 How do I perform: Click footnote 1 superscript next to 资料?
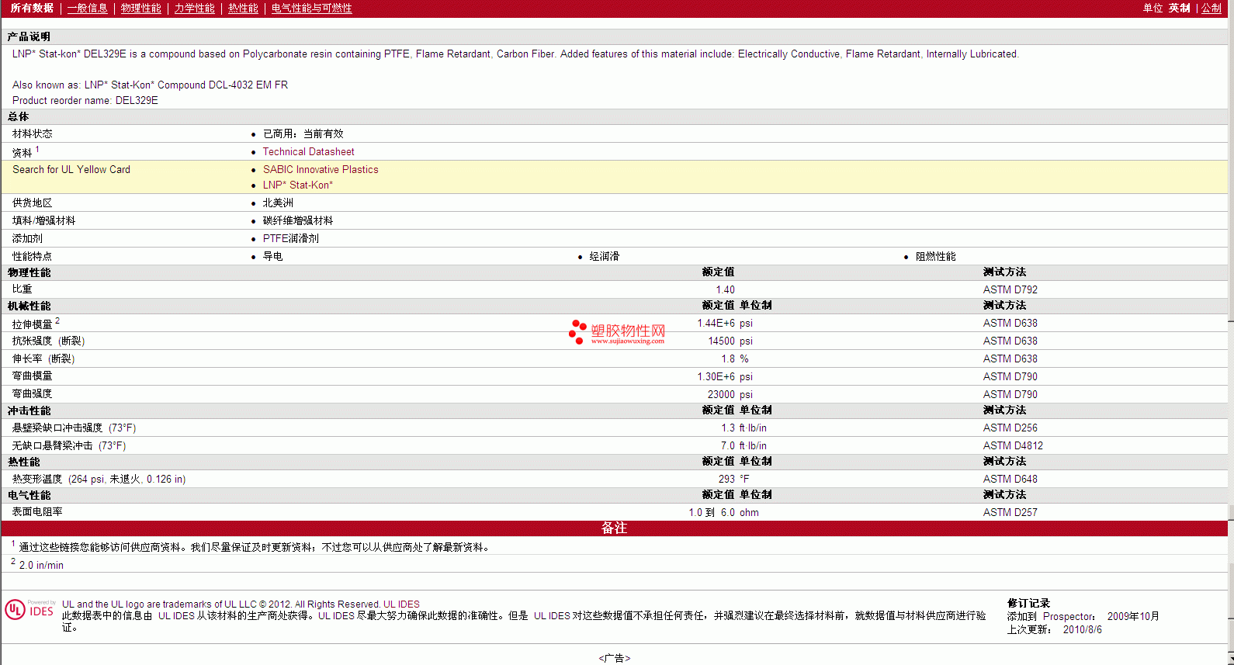[37, 149]
